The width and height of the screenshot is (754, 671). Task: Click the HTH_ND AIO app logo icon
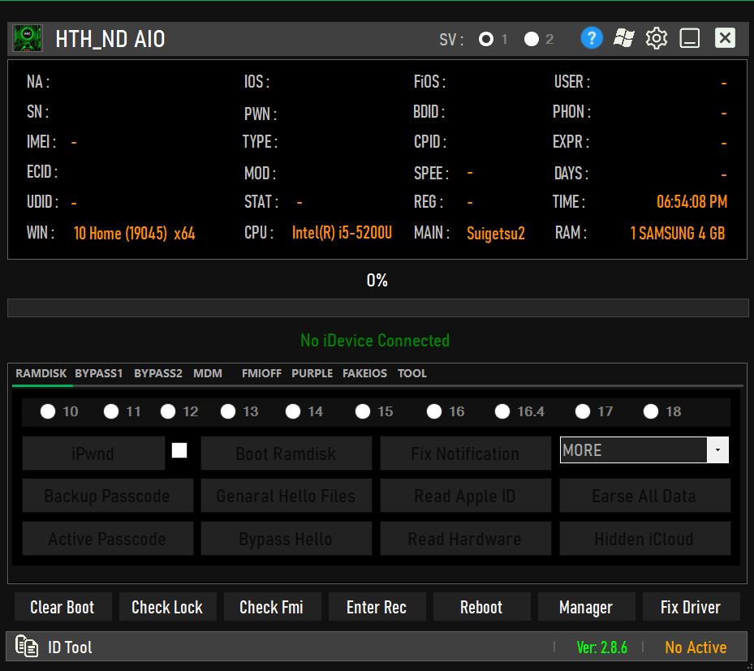tap(28, 38)
